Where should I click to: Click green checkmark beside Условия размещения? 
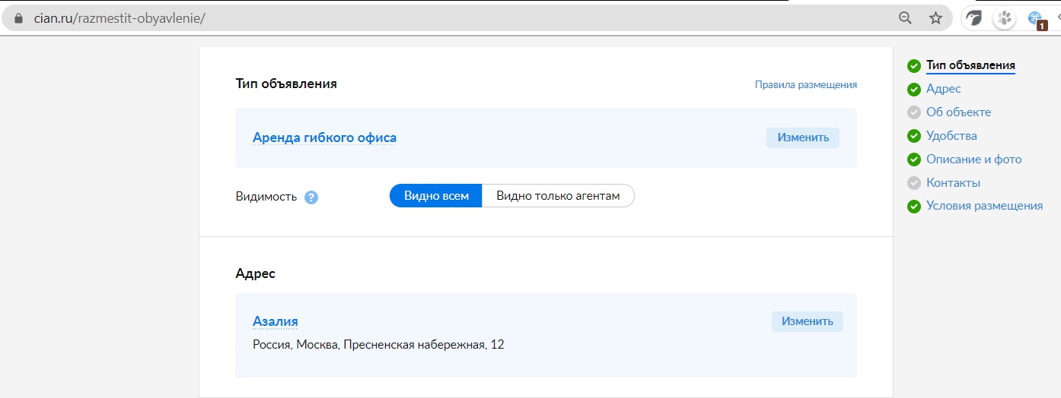pyautogui.click(x=913, y=207)
